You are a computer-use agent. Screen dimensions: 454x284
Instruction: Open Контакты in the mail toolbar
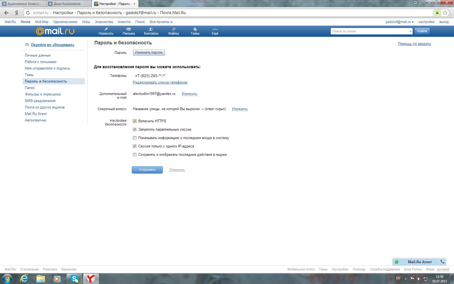point(151,31)
